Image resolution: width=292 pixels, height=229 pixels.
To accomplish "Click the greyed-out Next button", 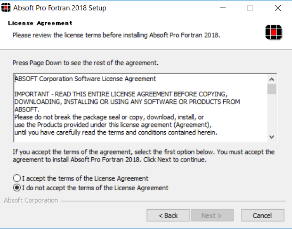I will point(212,215).
